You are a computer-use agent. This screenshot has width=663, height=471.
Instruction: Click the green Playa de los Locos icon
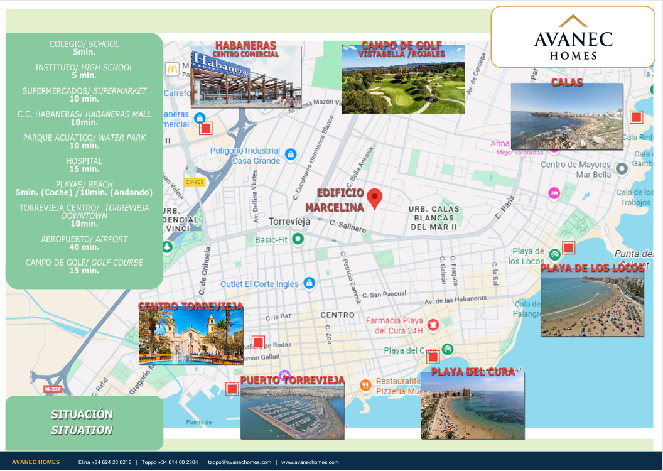click(555, 254)
